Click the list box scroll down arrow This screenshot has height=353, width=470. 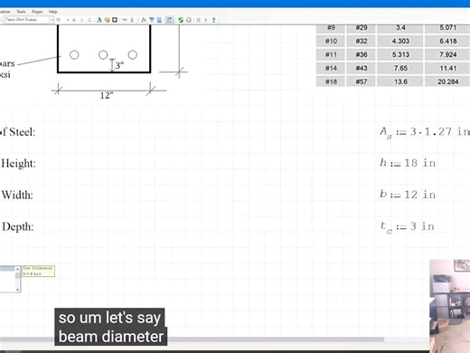pyautogui.click(x=17, y=290)
